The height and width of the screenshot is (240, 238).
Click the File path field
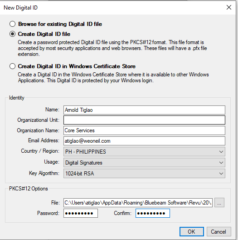[x=138, y=203]
